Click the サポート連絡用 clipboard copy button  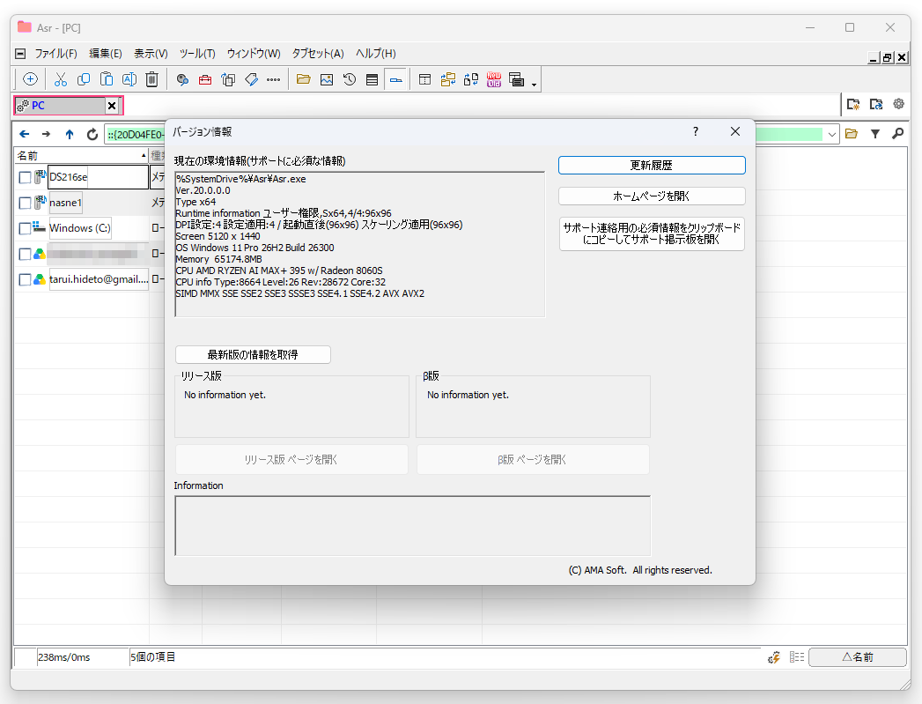click(x=652, y=233)
